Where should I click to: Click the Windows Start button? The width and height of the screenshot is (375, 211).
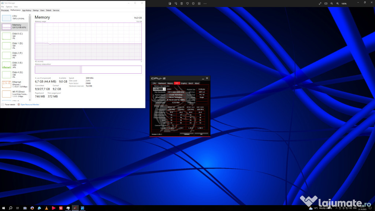click(3, 208)
